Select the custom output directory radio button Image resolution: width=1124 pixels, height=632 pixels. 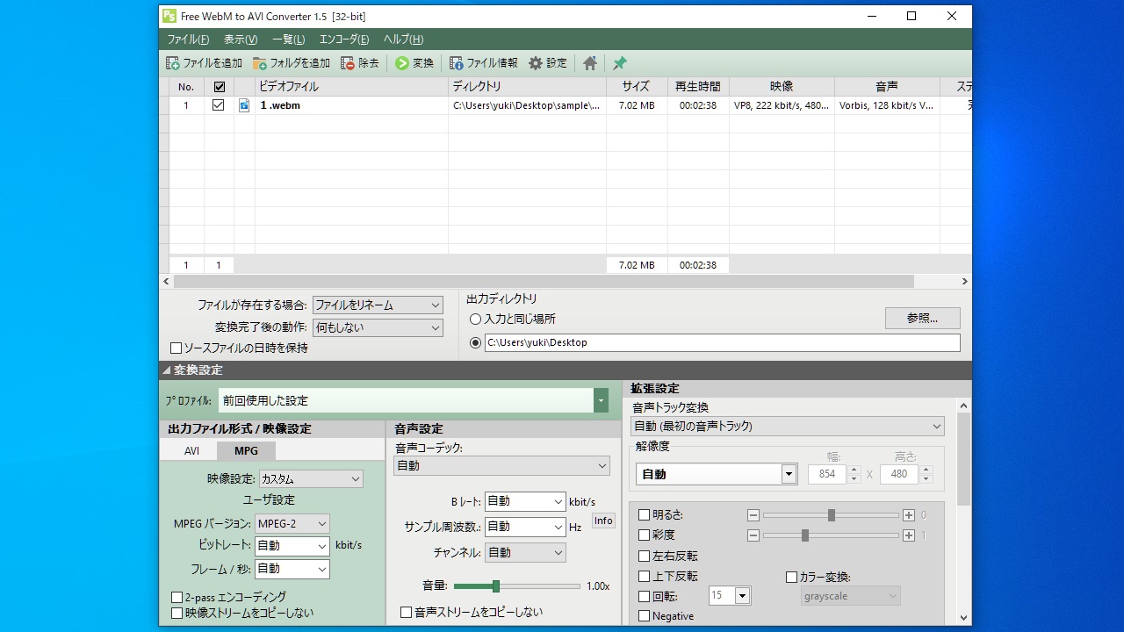476,343
